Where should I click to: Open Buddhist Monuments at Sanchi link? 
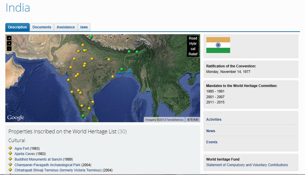click(39, 159)
